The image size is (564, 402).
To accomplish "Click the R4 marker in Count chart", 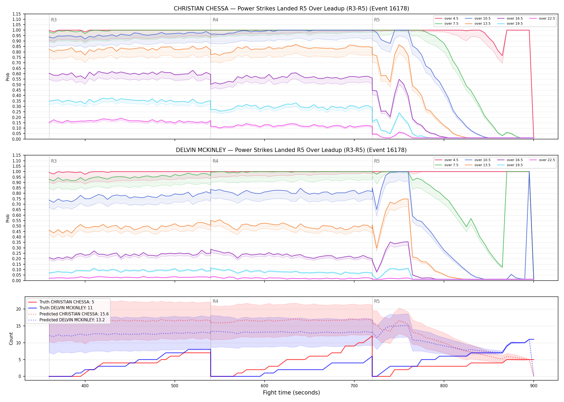I will pos(215,301).
